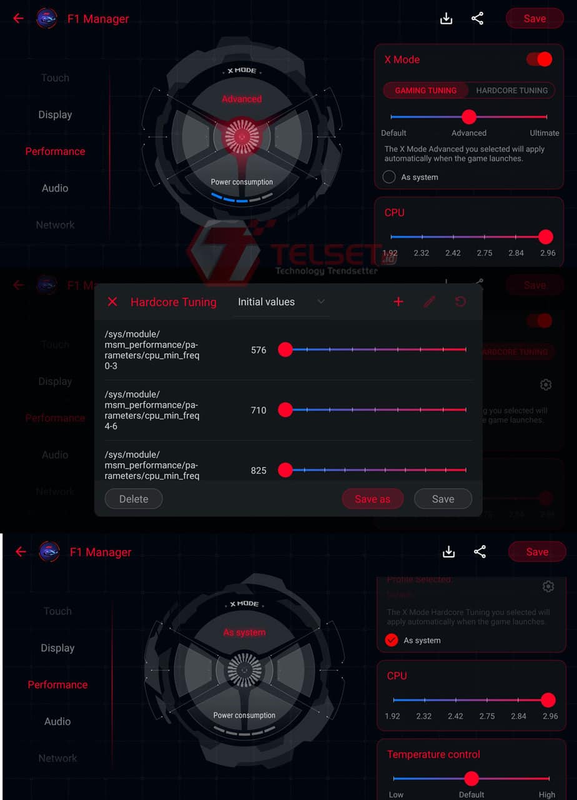Close the Hardcore Tuning dialog with the X
Screen dimensions: 577x800
click(112, 302)
